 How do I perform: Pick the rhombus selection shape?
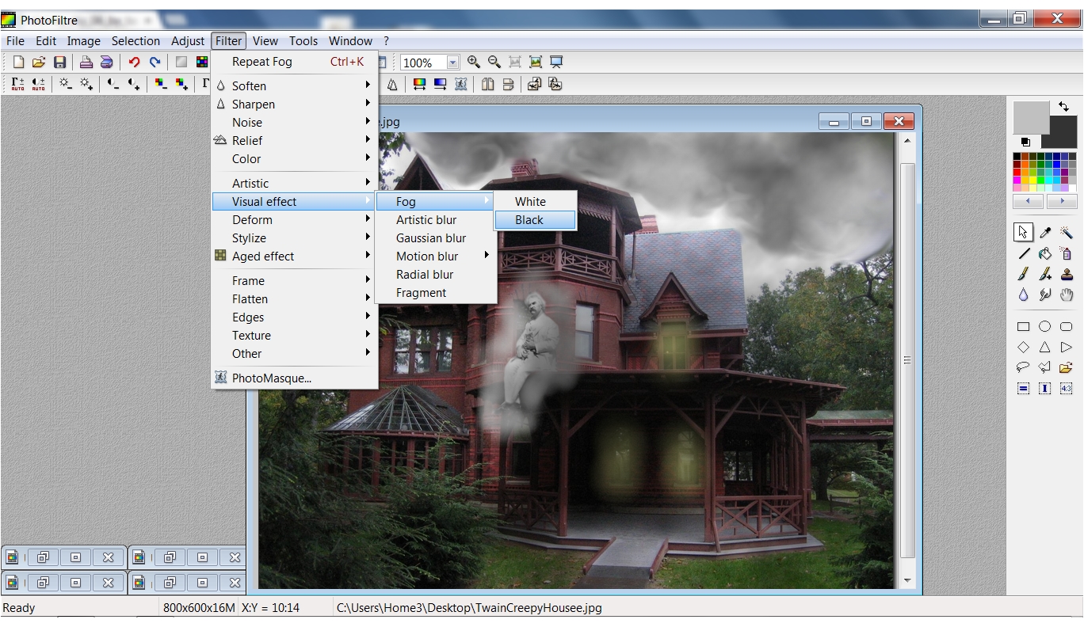coord(1023,347)
